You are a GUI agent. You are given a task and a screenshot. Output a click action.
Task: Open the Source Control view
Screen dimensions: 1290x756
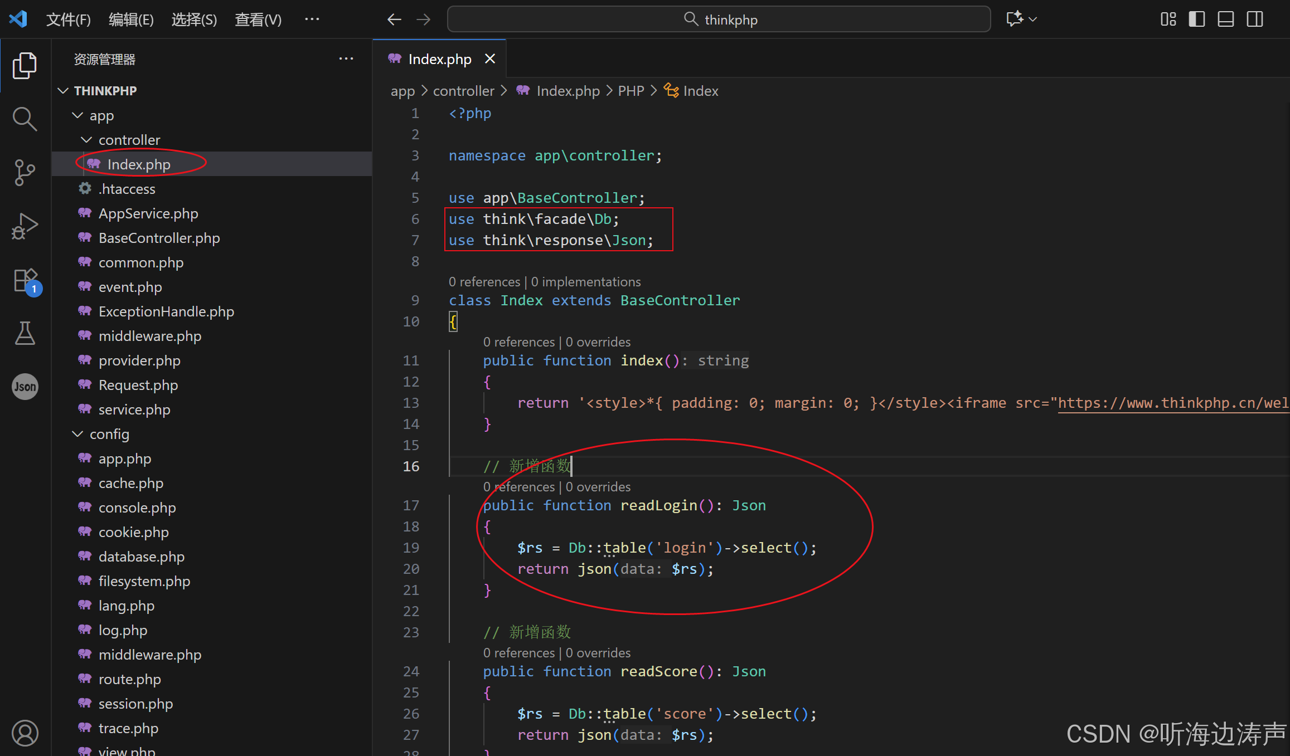click(25, 173)
